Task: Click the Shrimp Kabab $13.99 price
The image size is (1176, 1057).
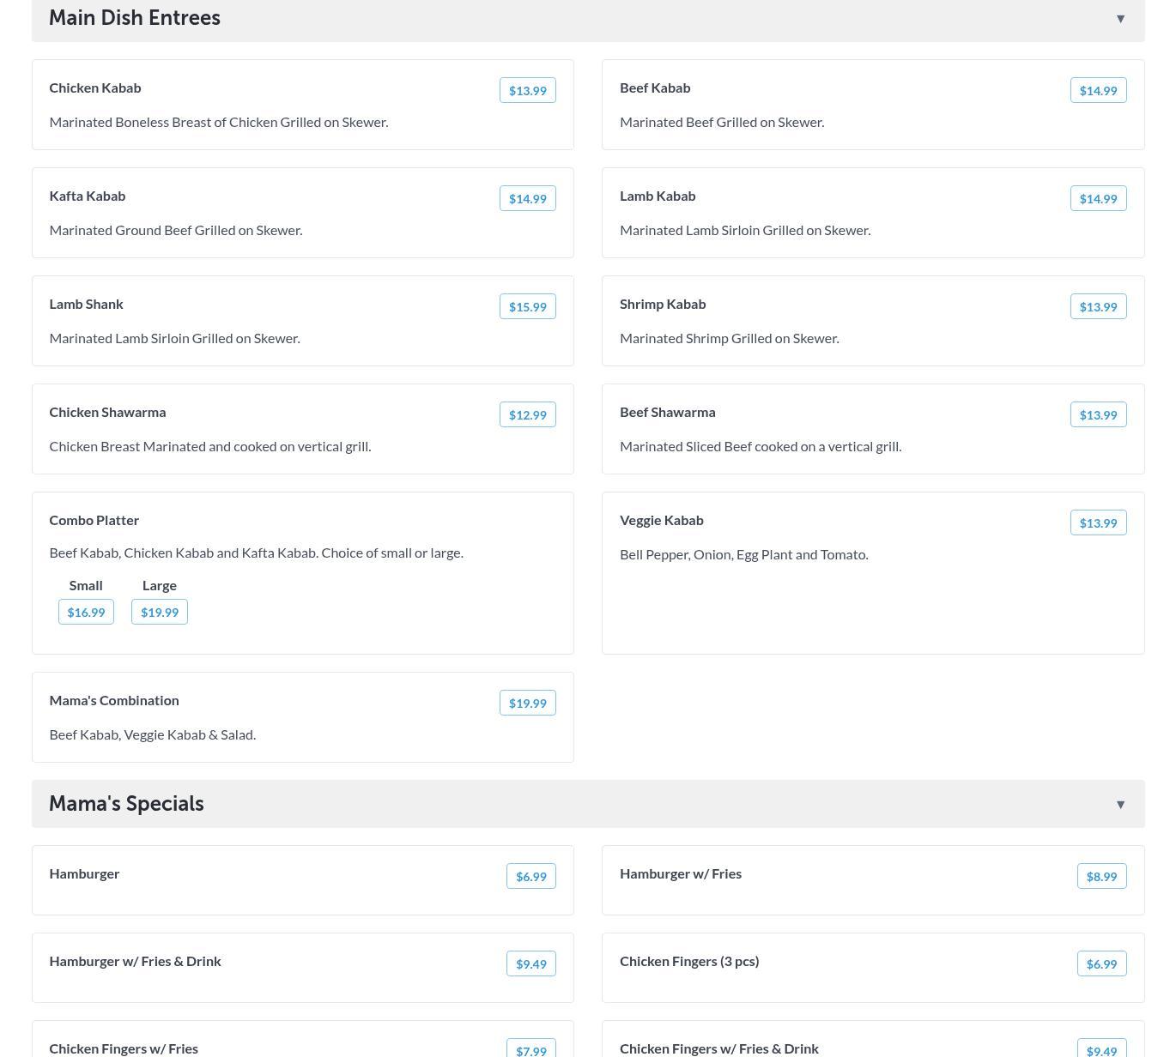Action: click(x=1098, y=307)
